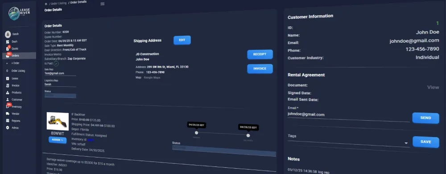446x174 pixels.
Task: Click the Lease River logo
Action: click(19, 13)
